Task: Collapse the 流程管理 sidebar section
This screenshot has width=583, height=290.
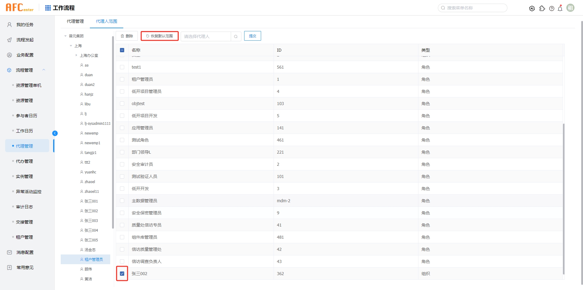Action: (x=44, y=70)
